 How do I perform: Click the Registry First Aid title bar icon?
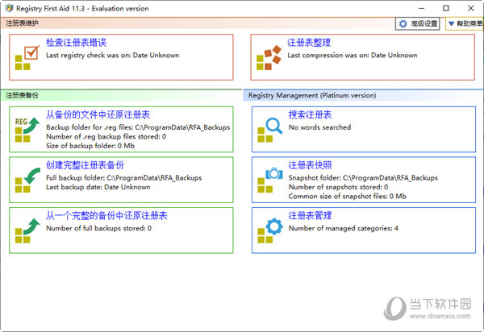9,8
